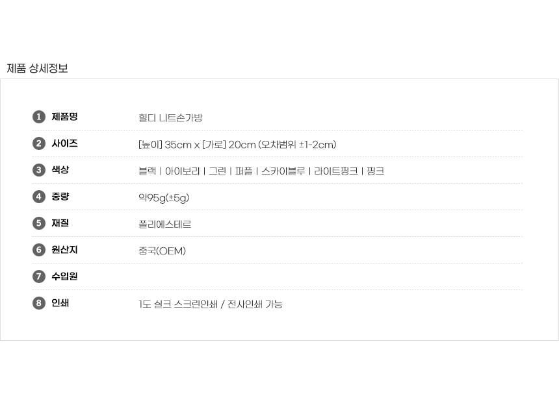
Task: Click the 중국(OEM) origin value
Action: pos(162,251)
